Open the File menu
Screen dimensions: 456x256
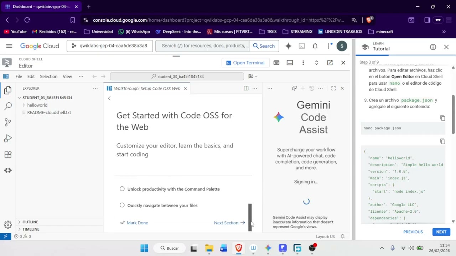pyautogui.click(x=19, y=76)
